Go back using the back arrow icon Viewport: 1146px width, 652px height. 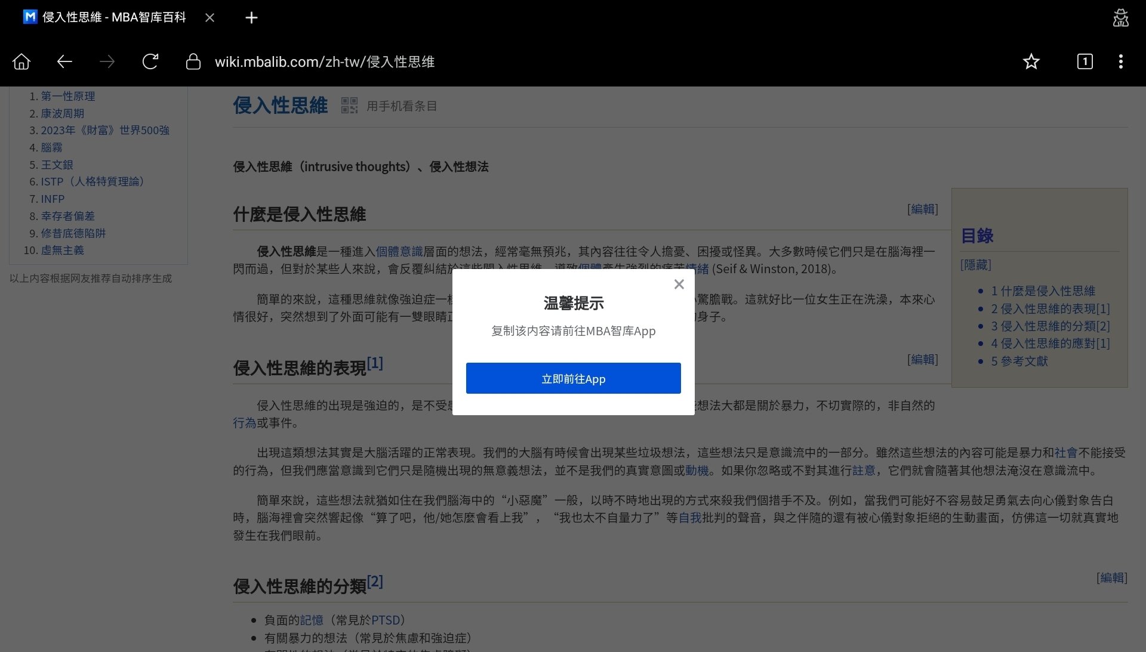[x=64, y=61]
